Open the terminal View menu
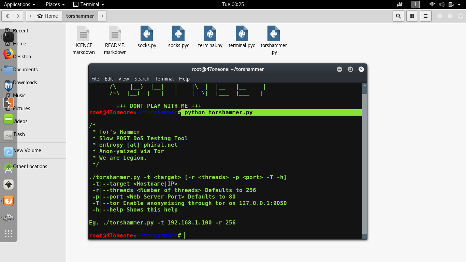Viewport: 466px width, 262px height. [123, 79]
